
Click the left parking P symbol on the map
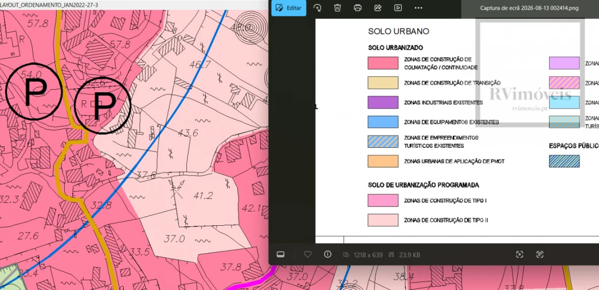[34, 91]
